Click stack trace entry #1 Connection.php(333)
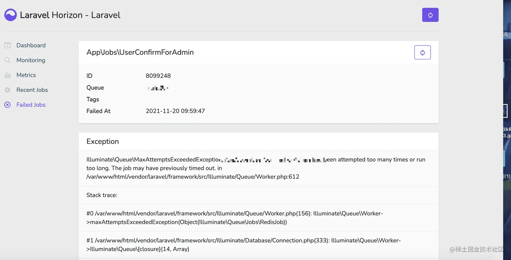This screenshot has width=511, height=260. click(x=244, y=245)
